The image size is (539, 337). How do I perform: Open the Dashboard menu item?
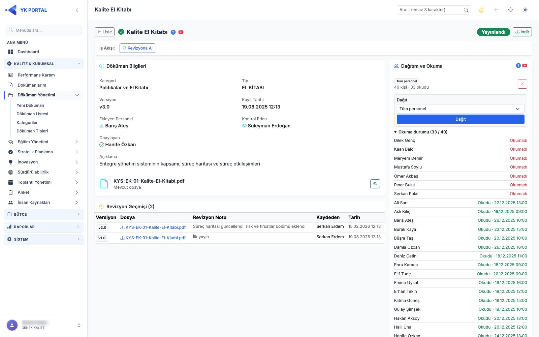tap(44, 52)
